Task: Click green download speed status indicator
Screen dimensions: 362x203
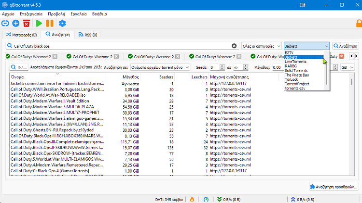Action: coord(229,199)
